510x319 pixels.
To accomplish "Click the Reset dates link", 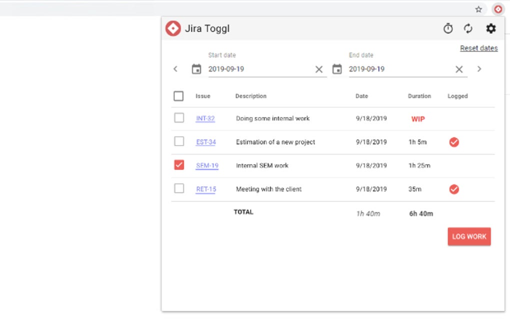I will coord(478,48).
